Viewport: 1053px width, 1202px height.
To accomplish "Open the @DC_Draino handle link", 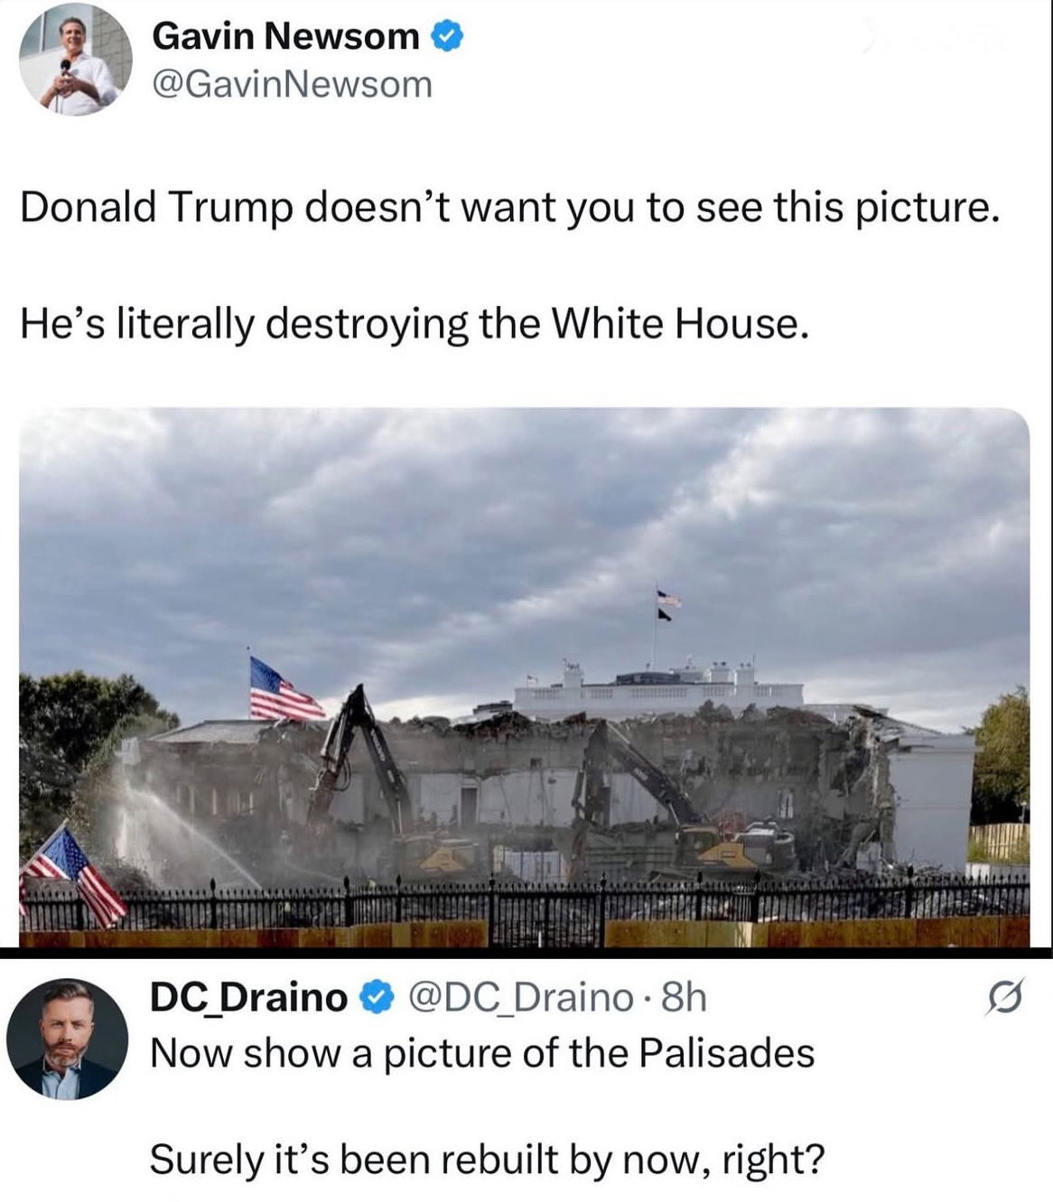I will pyautogui.click(x=520, y=998).
